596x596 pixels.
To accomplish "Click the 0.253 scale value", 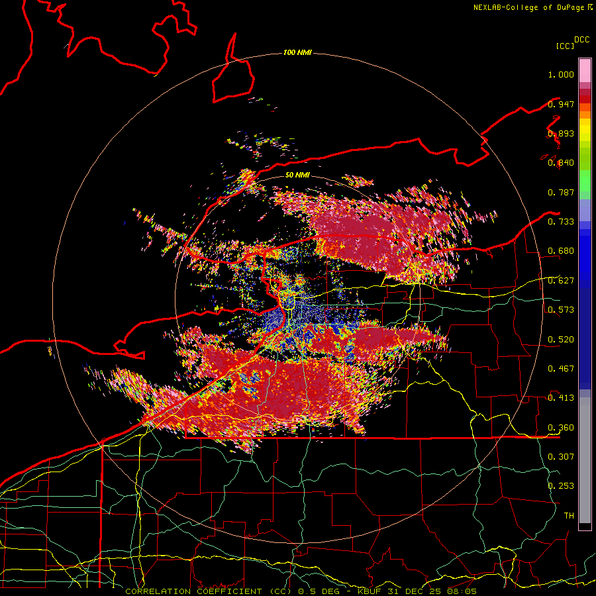I will [x=561, y=486].
